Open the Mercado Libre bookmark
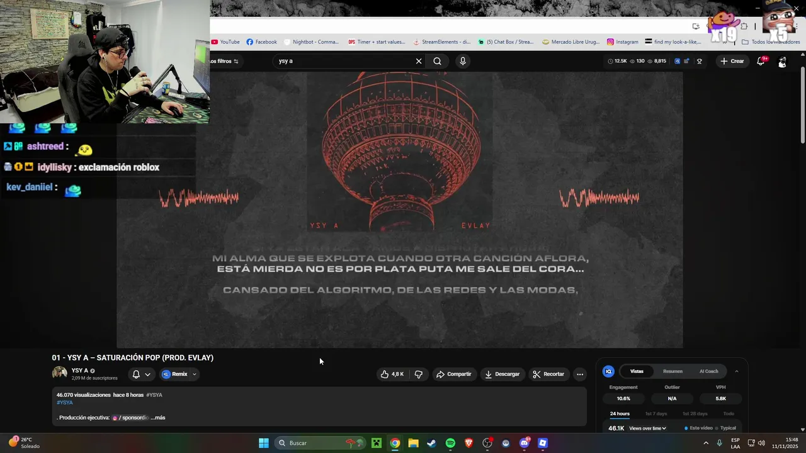The image size is (806, 453). [x=571, y=42]
